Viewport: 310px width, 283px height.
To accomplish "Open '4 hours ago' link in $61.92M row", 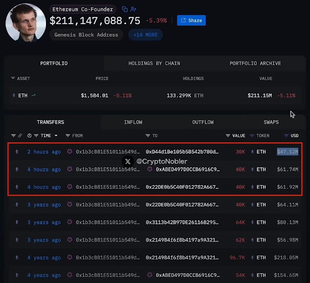I will point(44,187).
